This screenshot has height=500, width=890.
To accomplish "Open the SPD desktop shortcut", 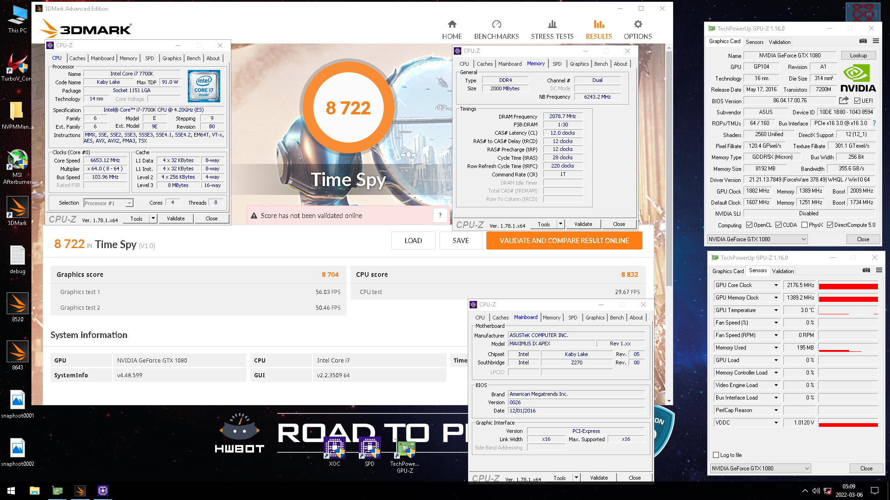I will [369, 452].
